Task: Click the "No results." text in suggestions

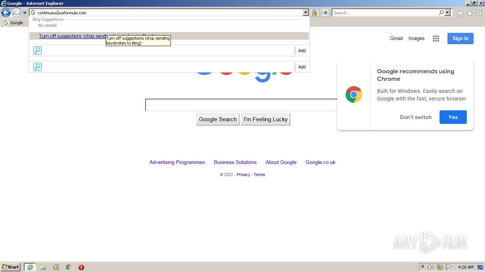Action: (x=47, y=25)
